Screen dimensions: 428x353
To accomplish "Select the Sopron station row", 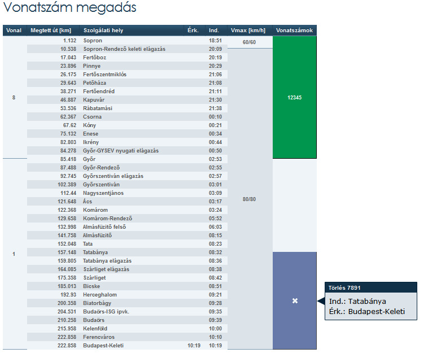I will (127, 41).
